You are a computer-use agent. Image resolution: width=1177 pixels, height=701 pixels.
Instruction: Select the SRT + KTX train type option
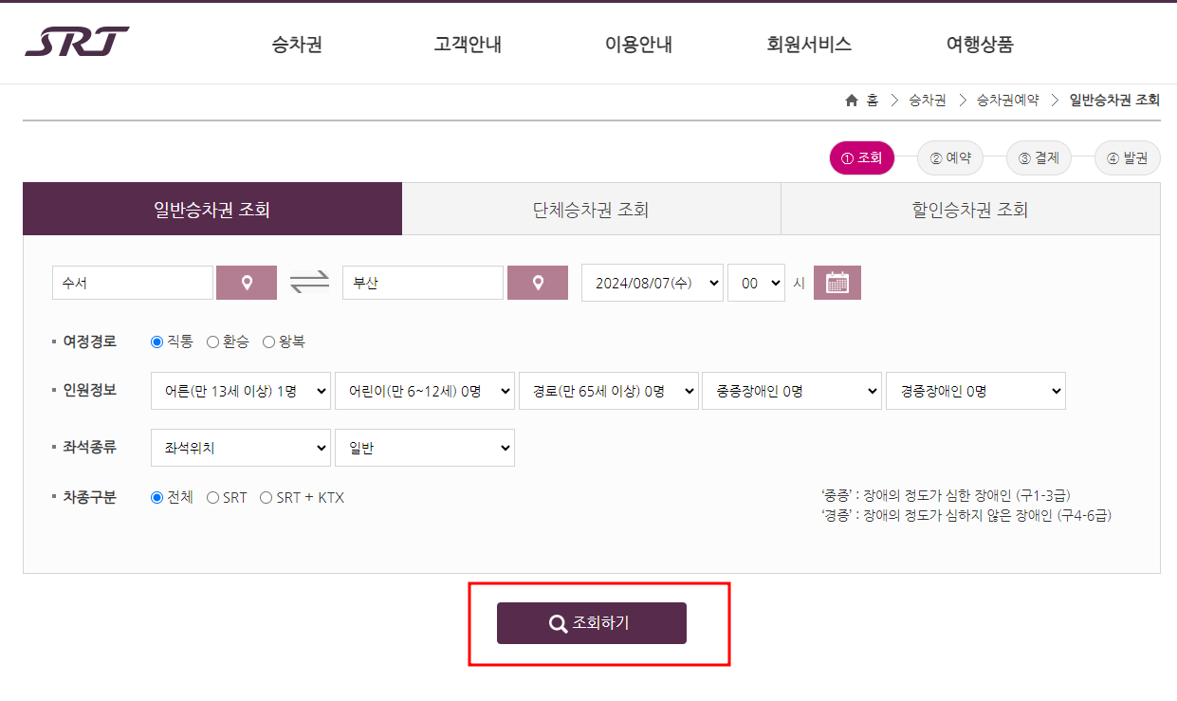click(x=267, y=496)
